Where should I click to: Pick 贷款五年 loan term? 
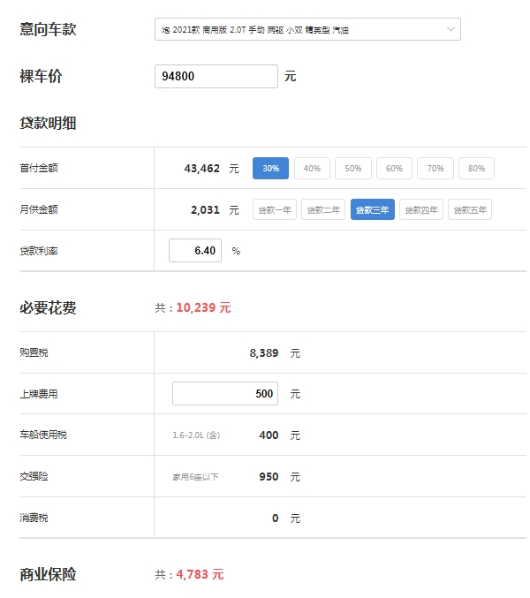[x=470, y=209]
